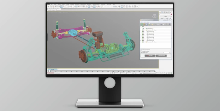Click the Render Production teapot icon

(x=137, y=6)
